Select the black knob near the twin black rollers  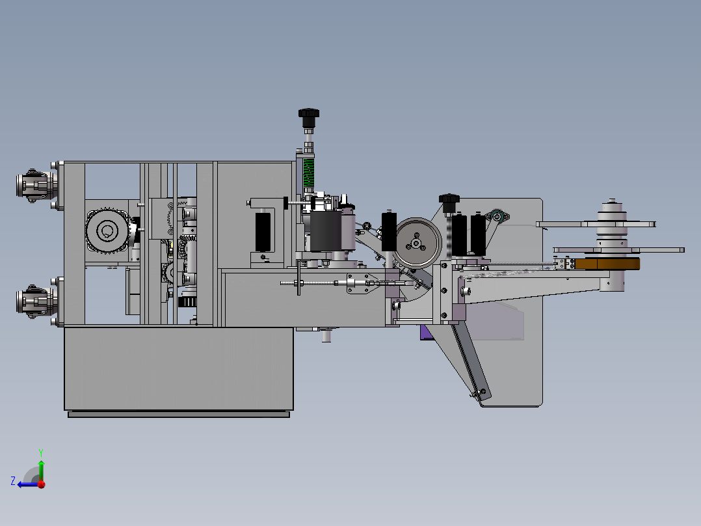[449, 203]
